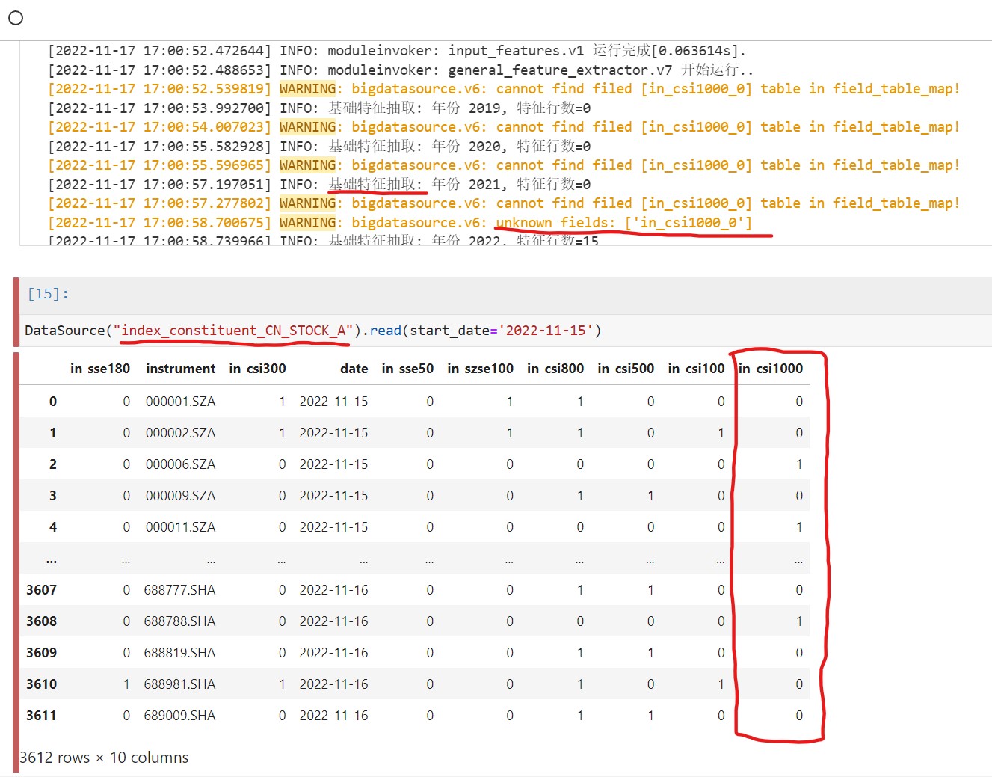Click the red collapse bar beside code cell 15
The width and height of the screenshot is (992, 777).
click(x=16, y=312)
